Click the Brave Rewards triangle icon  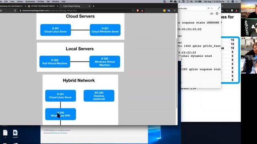click(142, 10)
